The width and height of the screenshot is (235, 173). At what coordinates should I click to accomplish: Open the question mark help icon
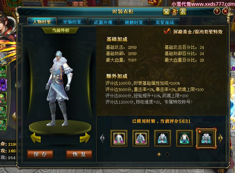217,11
